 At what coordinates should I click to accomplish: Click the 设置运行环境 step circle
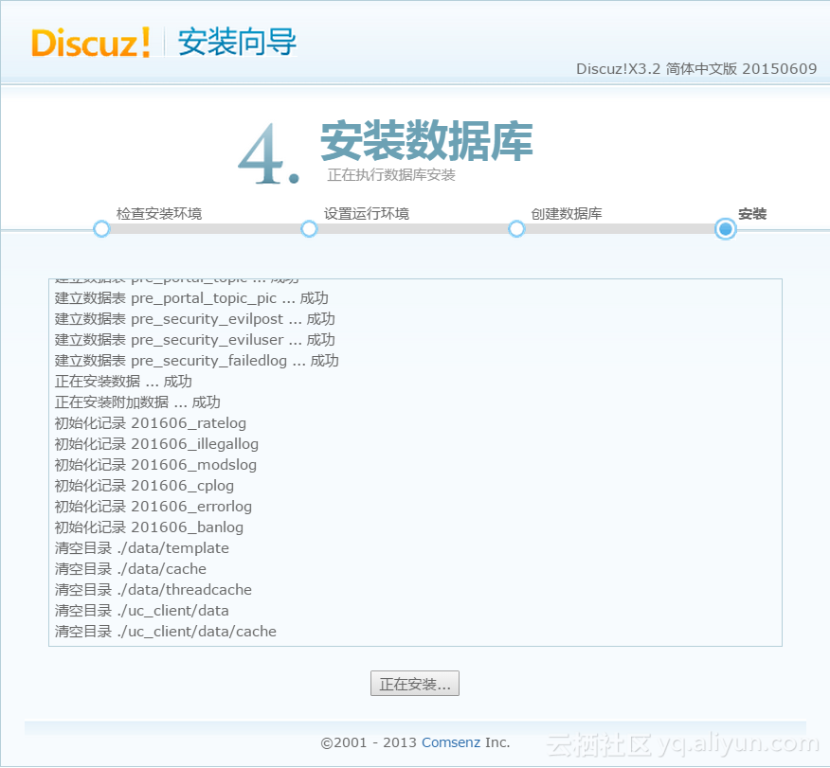[x=309, y=229]
